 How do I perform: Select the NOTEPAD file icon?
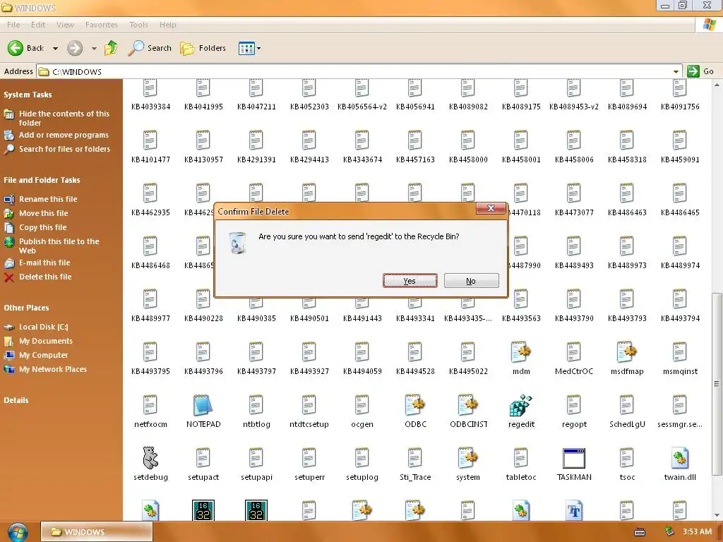(203, 405)
